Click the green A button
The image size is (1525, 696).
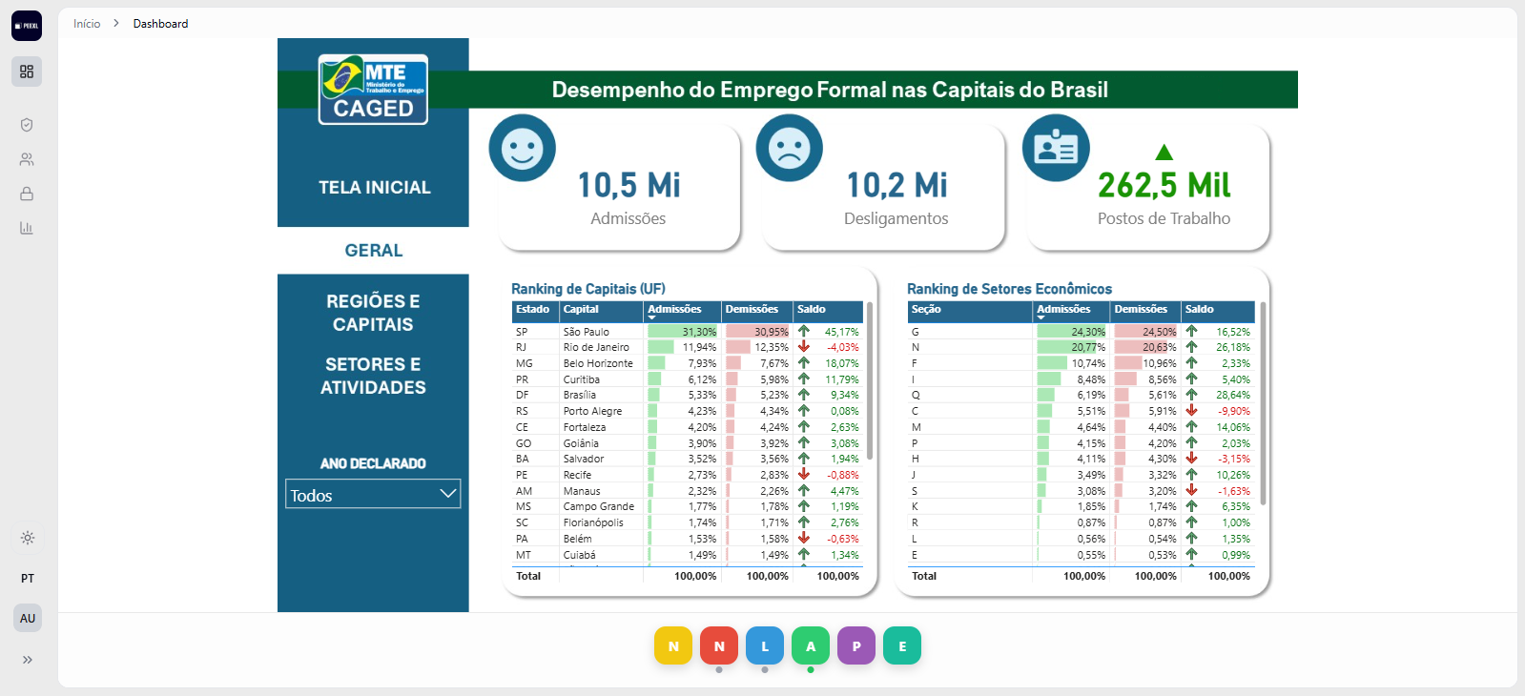click(x=811, y=645)
